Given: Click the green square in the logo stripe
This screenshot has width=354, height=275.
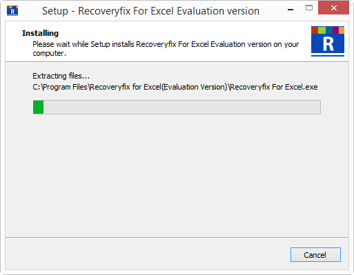Looking at the screenshot, I should [x=322, y=30].
